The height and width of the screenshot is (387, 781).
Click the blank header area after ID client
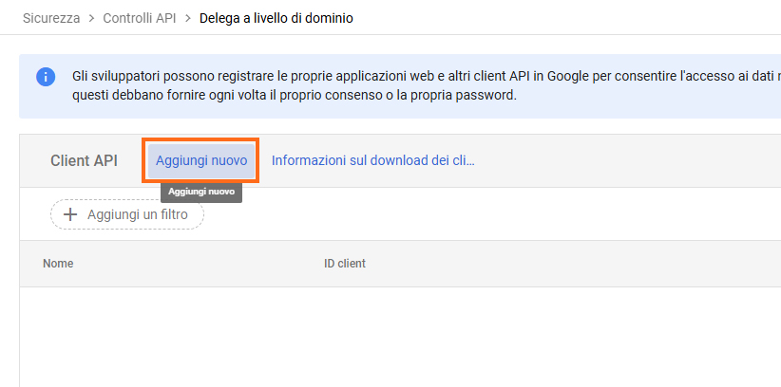pyautogui.click(x=570, y=264)
